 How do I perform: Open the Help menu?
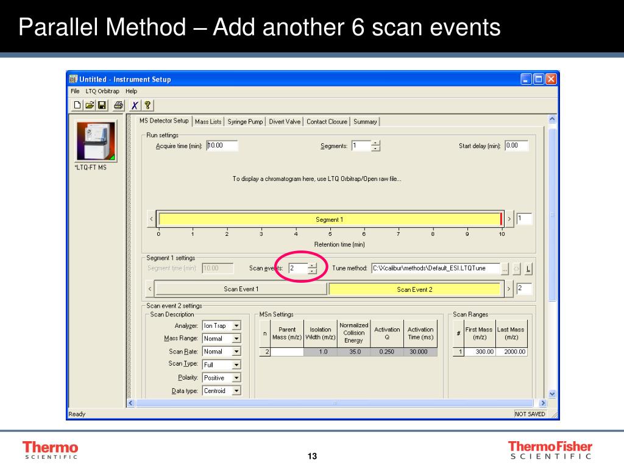pos(132,91)
